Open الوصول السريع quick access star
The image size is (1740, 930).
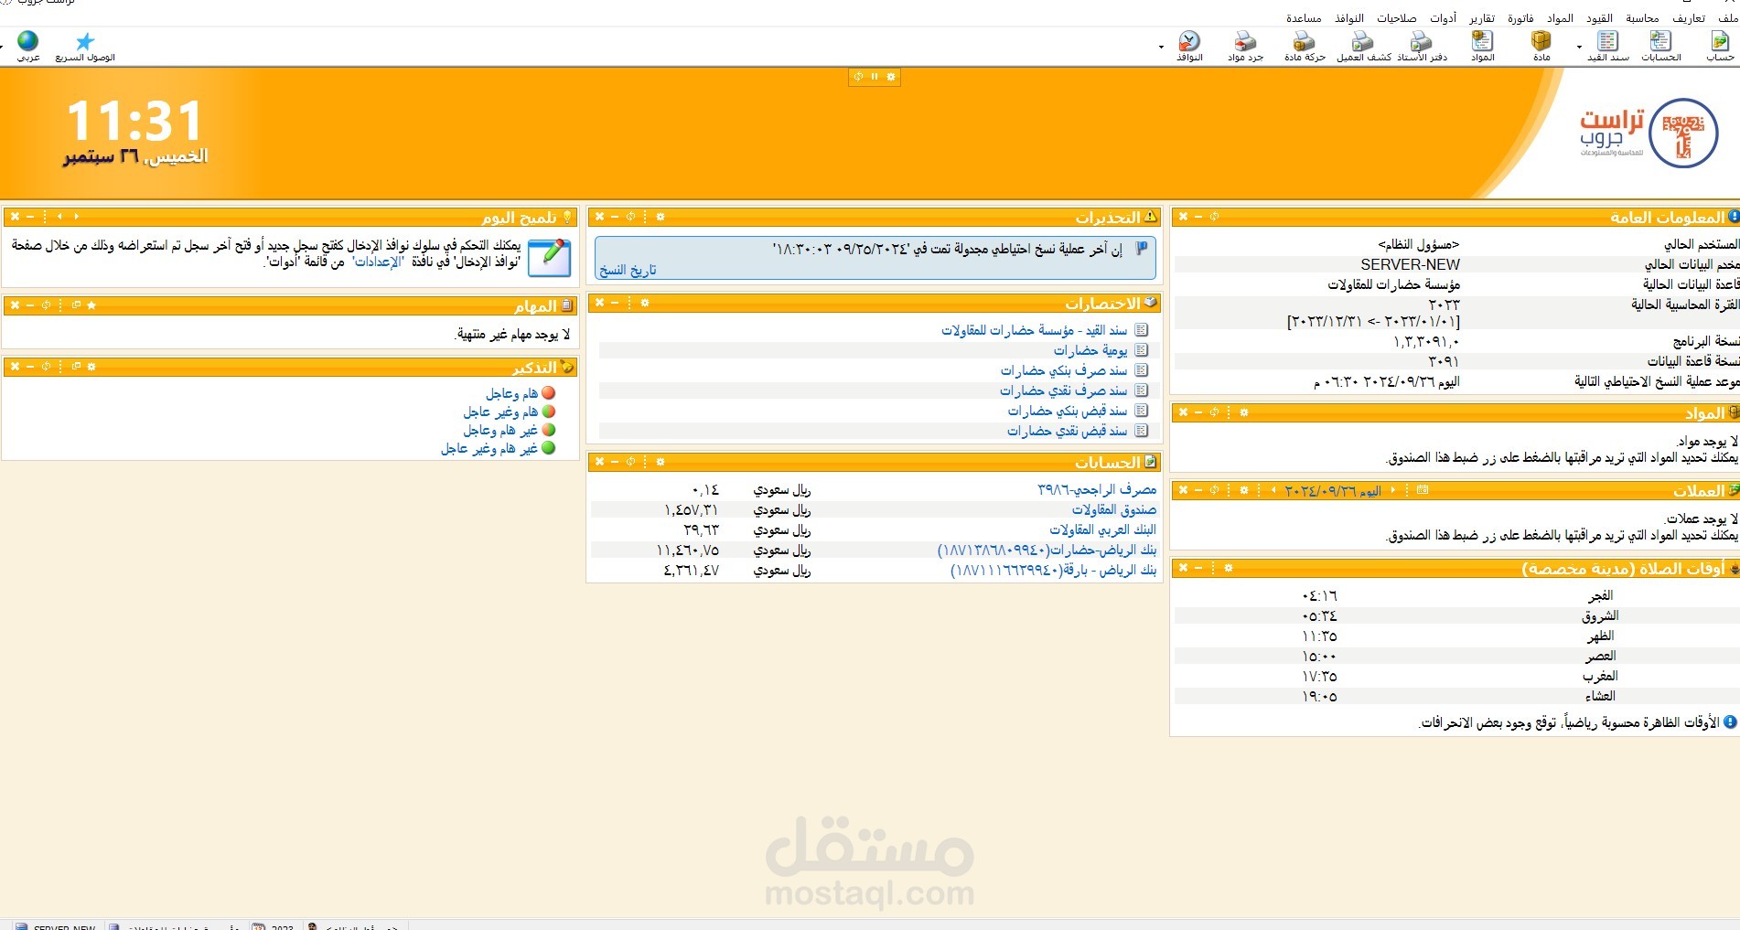[85, 46]
